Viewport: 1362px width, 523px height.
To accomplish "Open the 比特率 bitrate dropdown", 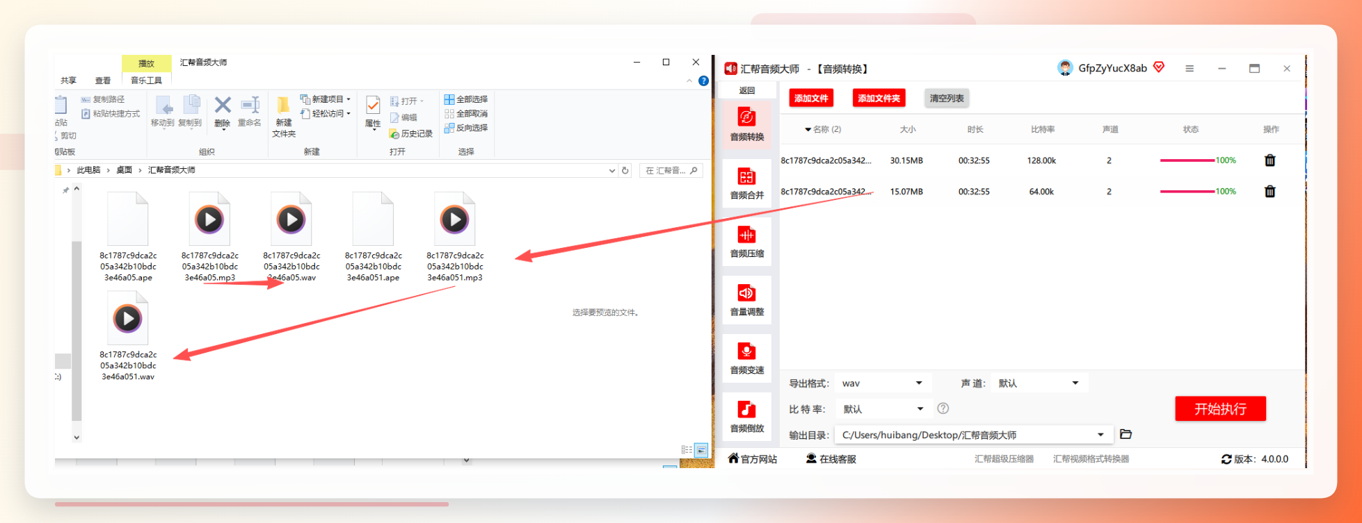I will point(883,409).
